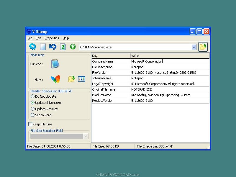Open file browser with toolbar folder icon

[203, 47]
